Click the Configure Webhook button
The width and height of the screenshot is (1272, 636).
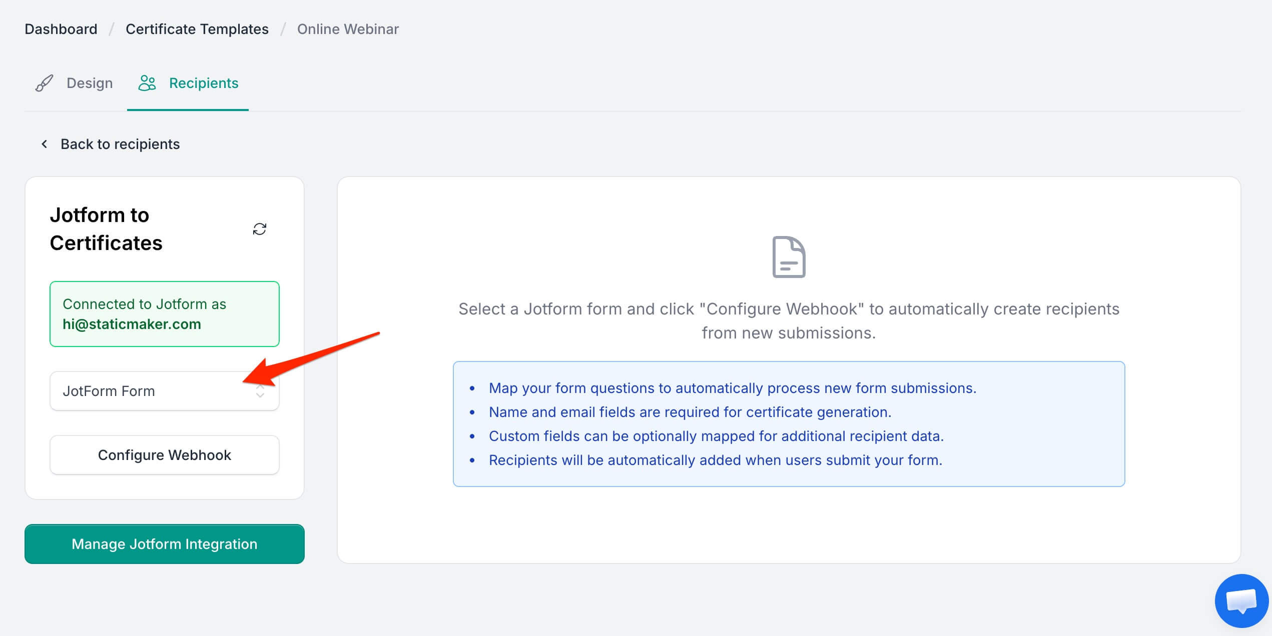pyautogui.click(x=165, y=455)
